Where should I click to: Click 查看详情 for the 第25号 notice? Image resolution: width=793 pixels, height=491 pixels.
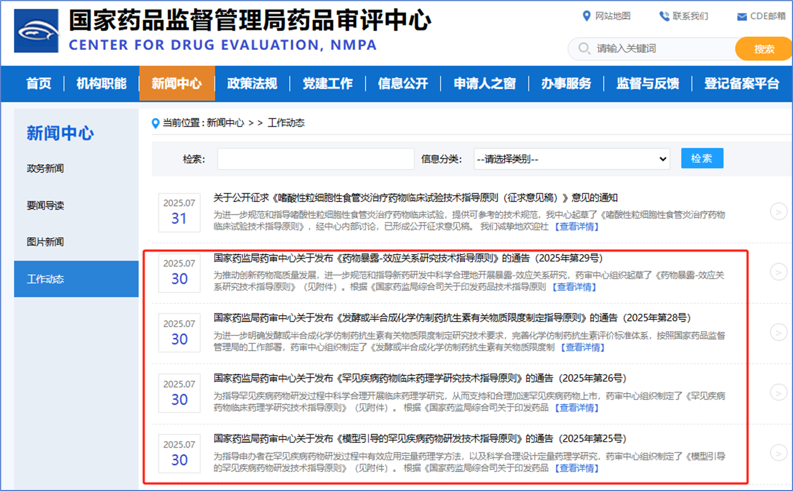click(577, 468)
